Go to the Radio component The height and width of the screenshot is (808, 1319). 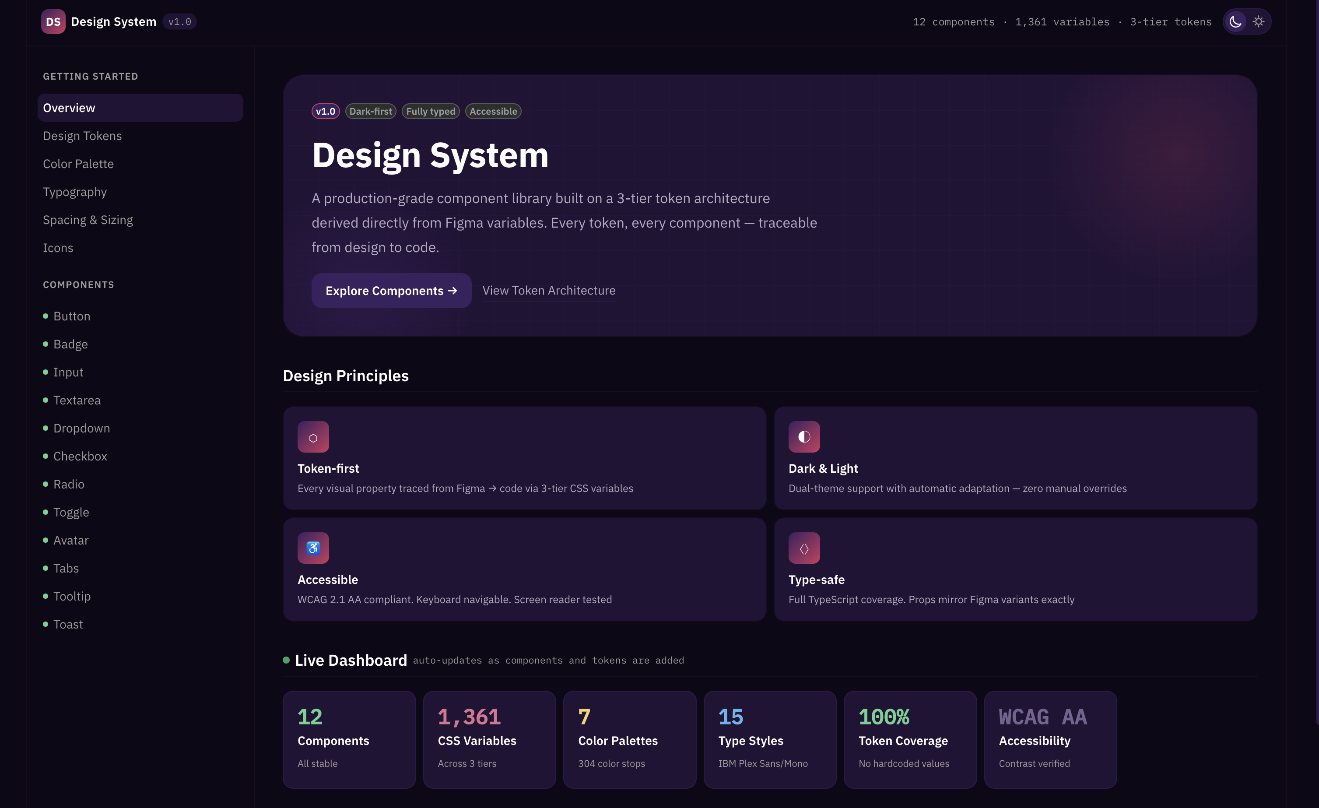coord(140,484)
